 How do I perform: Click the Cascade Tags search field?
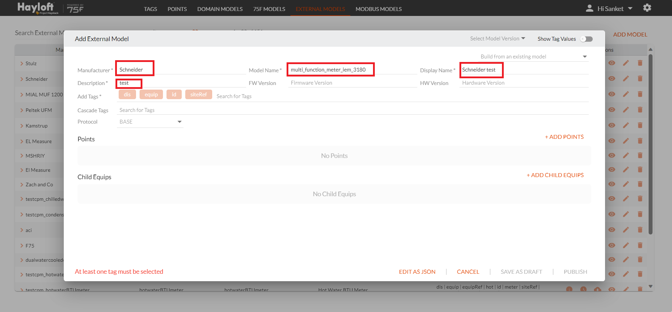353,110
